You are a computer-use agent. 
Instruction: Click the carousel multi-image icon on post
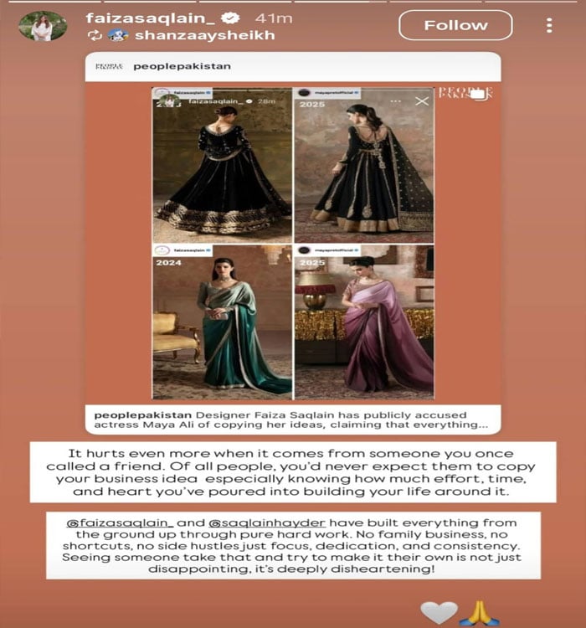(x=477, y=95)
